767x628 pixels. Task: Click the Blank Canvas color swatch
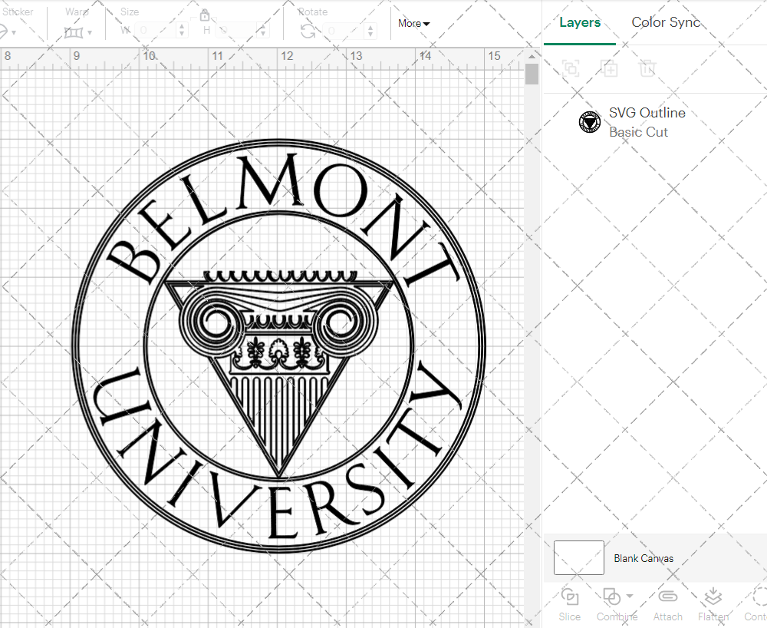[578, 558]
